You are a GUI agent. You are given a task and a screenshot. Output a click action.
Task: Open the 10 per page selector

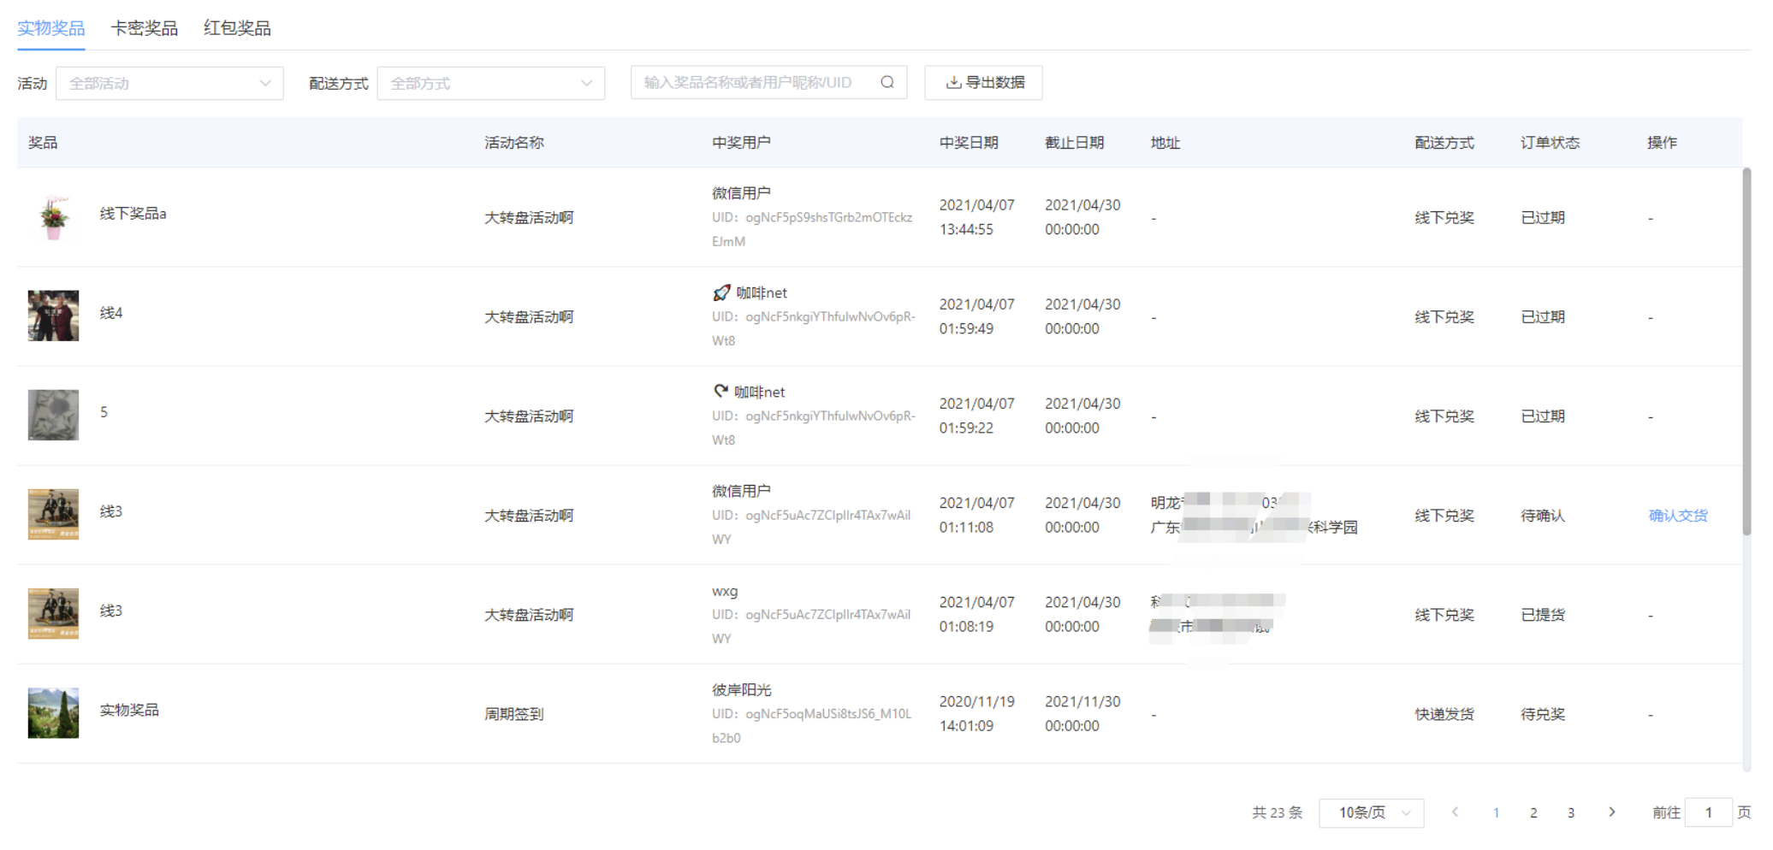pyautogui.click(x=1371, y=812)
